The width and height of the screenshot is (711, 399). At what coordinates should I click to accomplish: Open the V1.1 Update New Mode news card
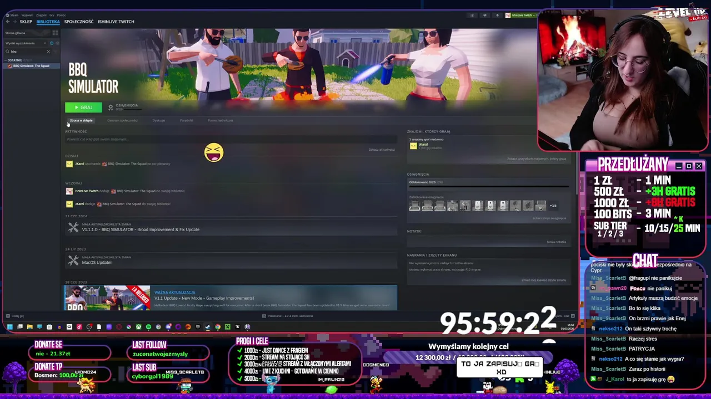coord(231,298)
